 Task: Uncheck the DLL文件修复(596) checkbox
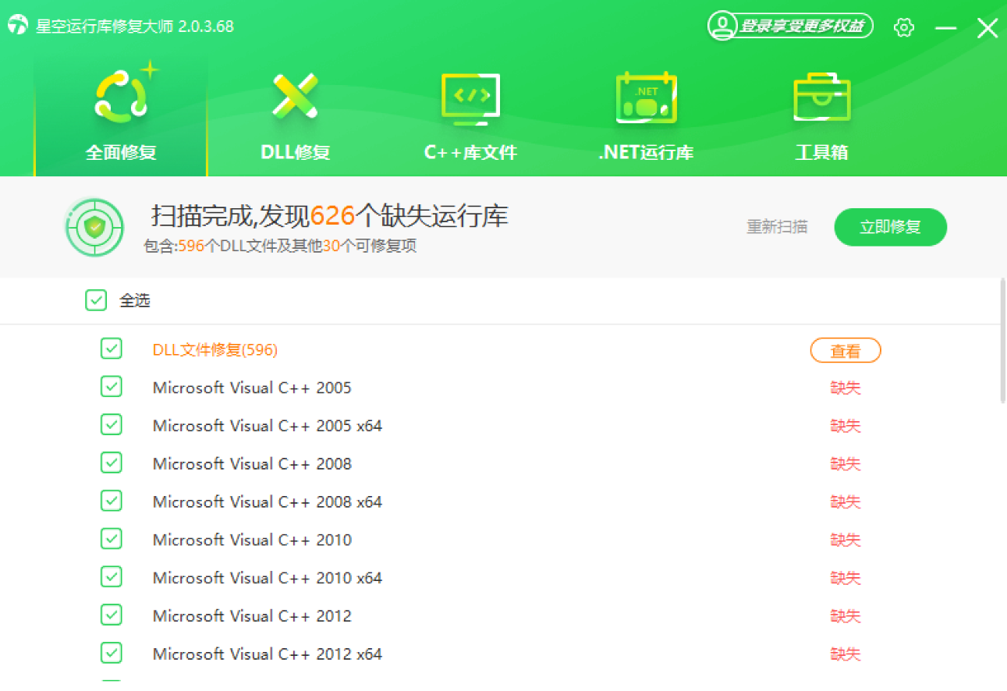112,349
